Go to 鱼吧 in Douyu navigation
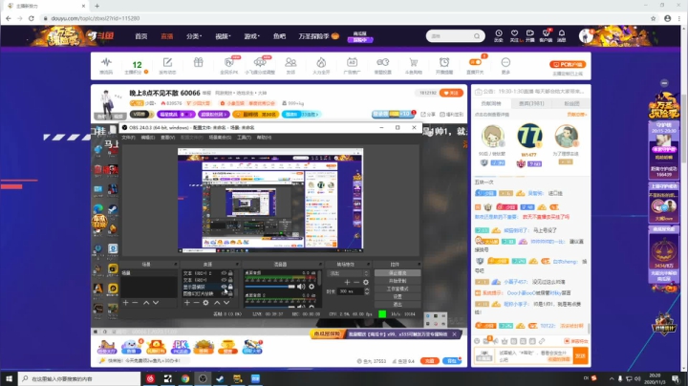Screen dimensions: 688x386 point(279,36)
